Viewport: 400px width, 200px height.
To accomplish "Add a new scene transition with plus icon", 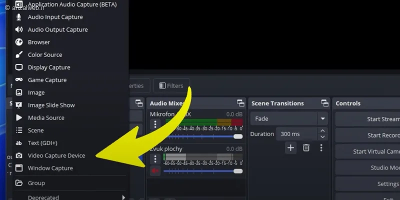I will pyautogui.click(x=291, y=147).
